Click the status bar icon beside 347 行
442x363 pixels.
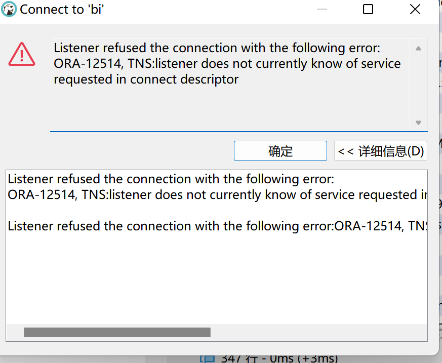208,359
